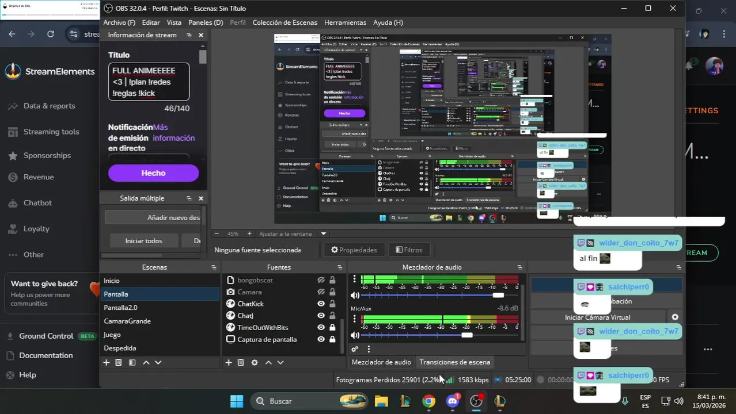Open the Archivo menu

[x=119, y=22]
